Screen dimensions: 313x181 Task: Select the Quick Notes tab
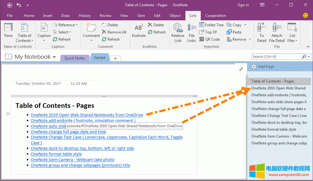(74, 58)
